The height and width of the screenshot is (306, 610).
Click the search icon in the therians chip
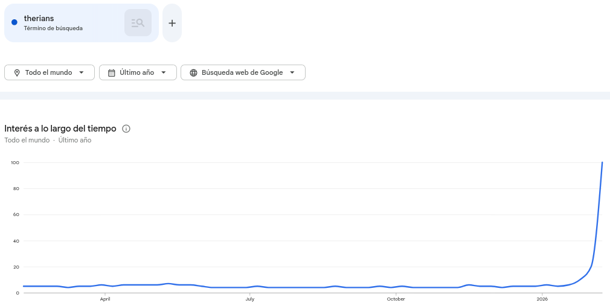(x=138, y=23)
